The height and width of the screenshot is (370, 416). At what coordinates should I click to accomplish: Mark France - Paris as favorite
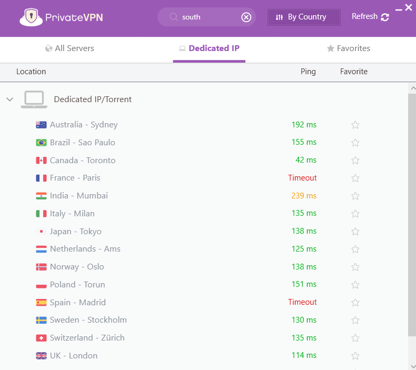(x=355, y=178)
